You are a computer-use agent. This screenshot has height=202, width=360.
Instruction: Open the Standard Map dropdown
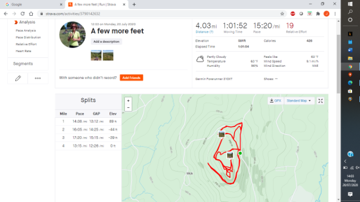(299, 101)
